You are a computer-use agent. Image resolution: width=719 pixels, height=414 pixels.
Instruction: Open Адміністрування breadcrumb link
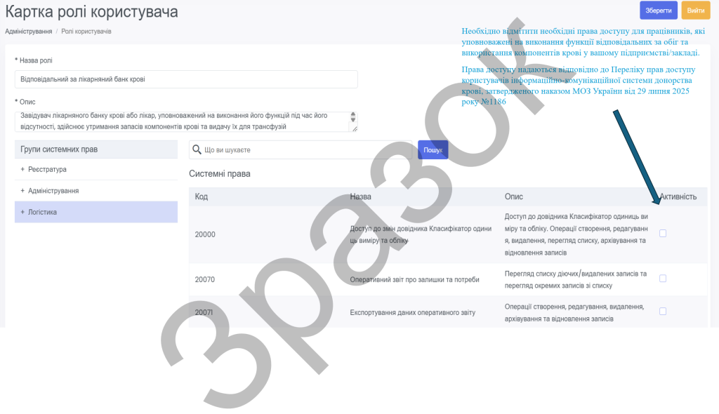[28, 32]
